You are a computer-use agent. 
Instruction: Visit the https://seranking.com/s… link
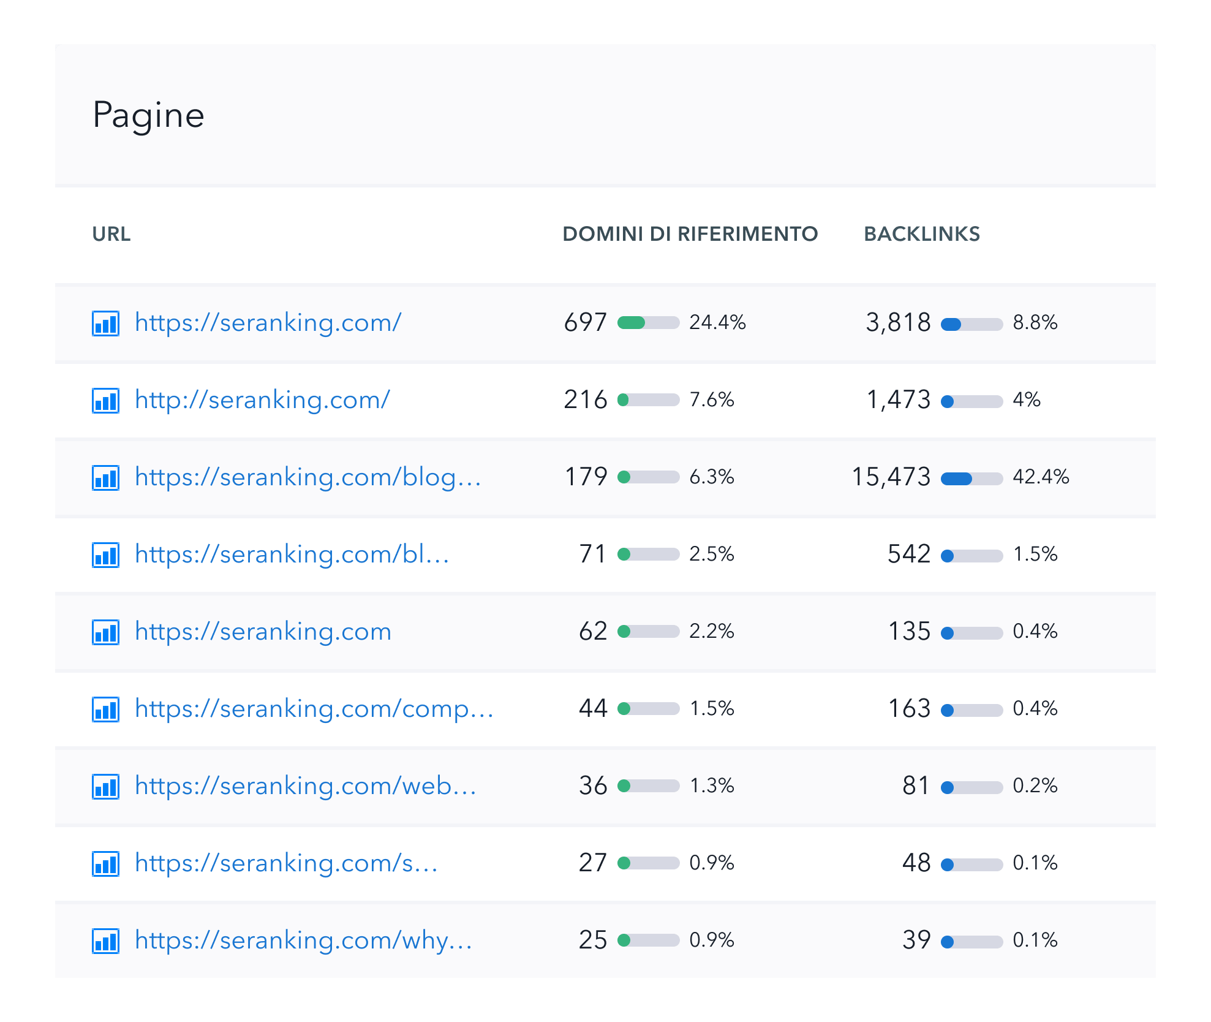[287, 863]
